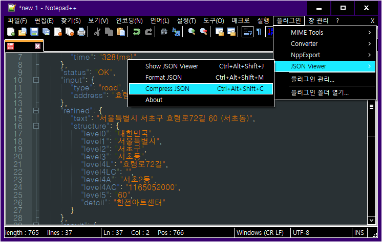This screenshot has width=382, height=242.
Task: Choose 플러그인 폴더 열기... menu entry
Action: [x=325, y=92]
